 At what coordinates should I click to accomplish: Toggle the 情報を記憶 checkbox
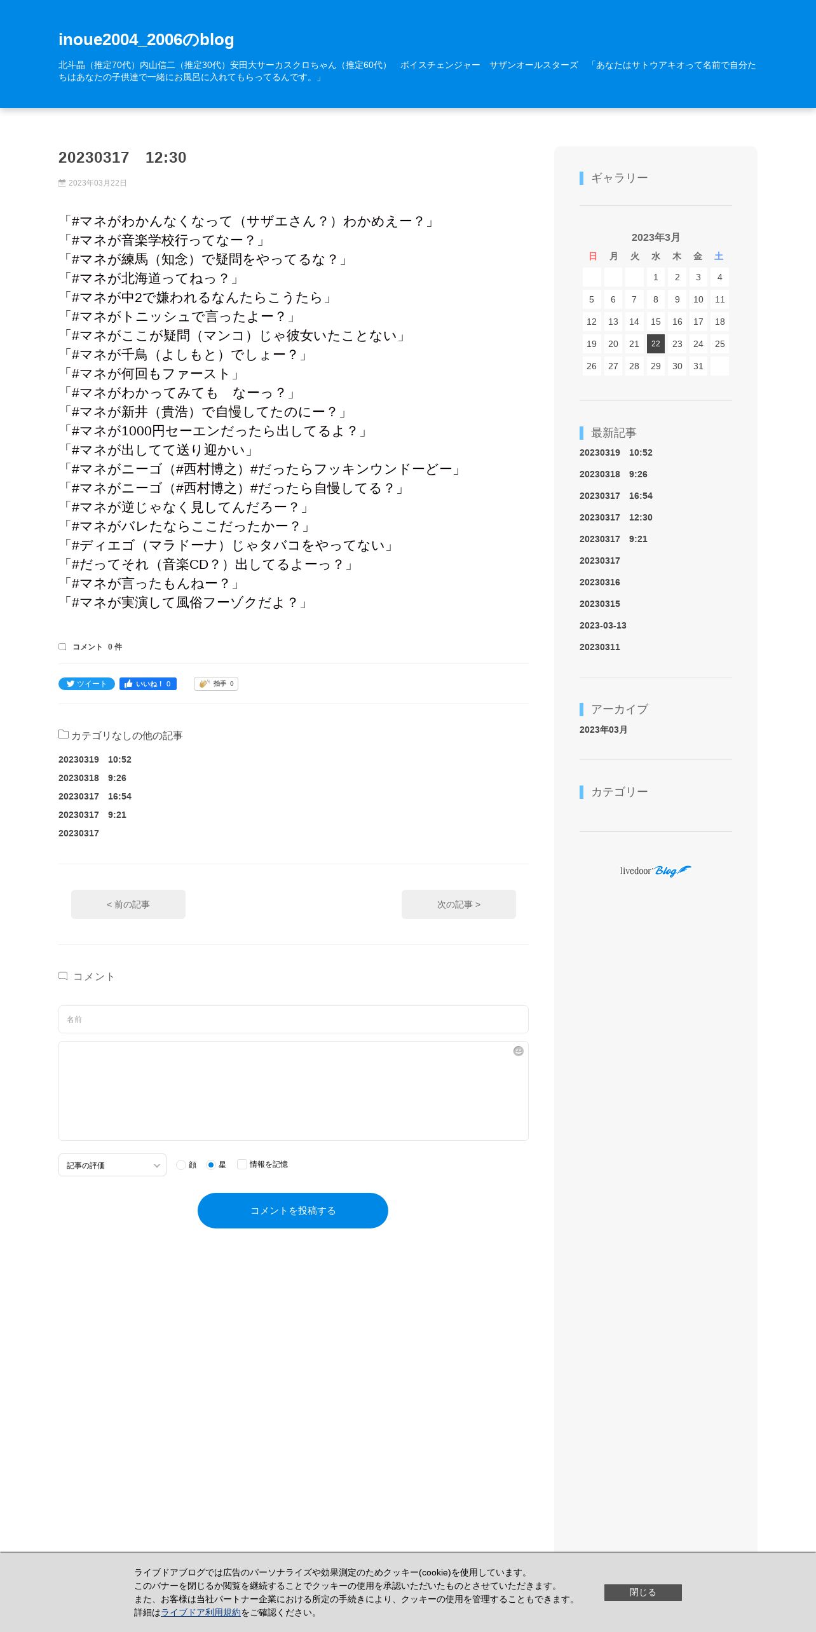tap(242, 1164)
